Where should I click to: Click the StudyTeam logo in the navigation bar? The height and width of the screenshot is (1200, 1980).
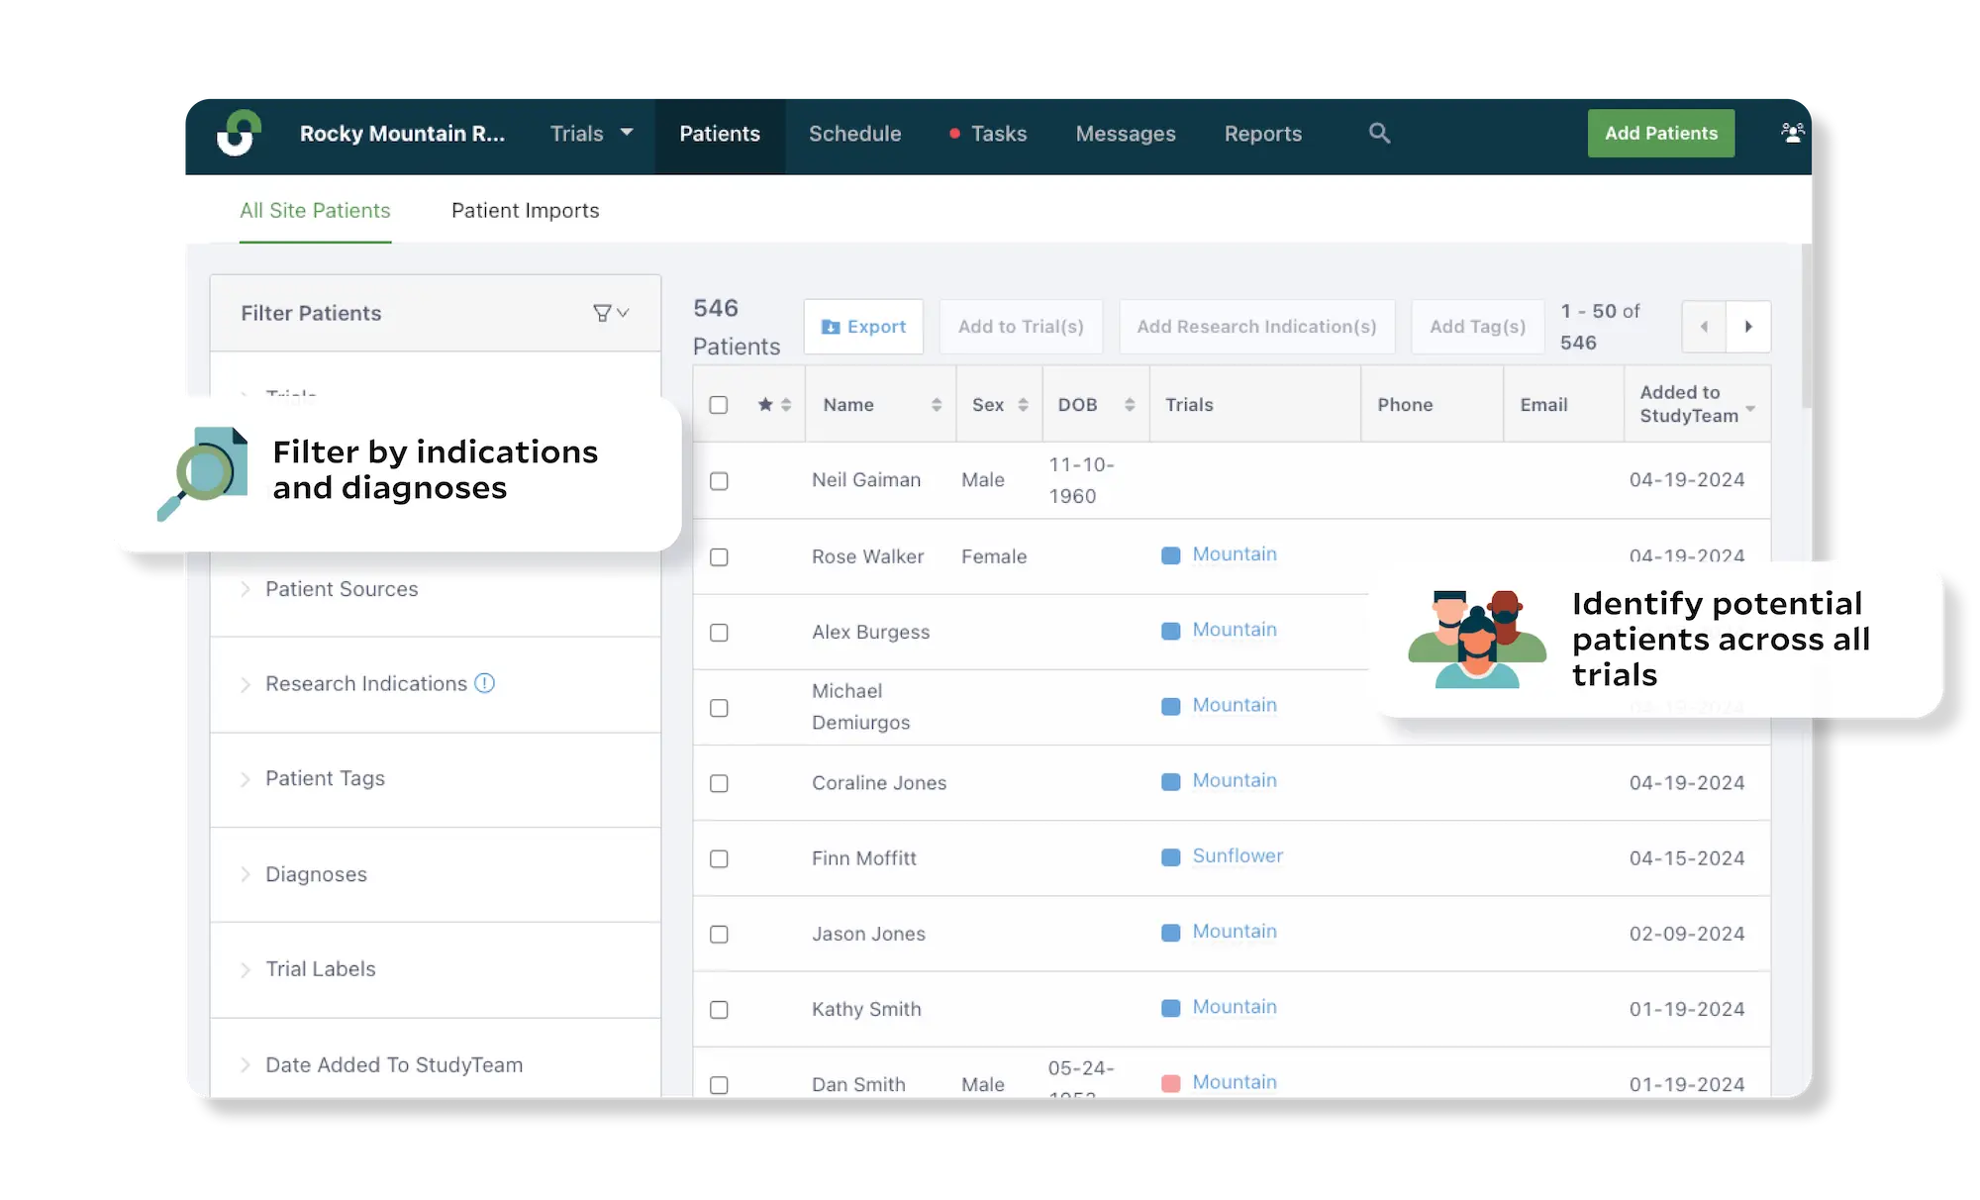point(241,133)
